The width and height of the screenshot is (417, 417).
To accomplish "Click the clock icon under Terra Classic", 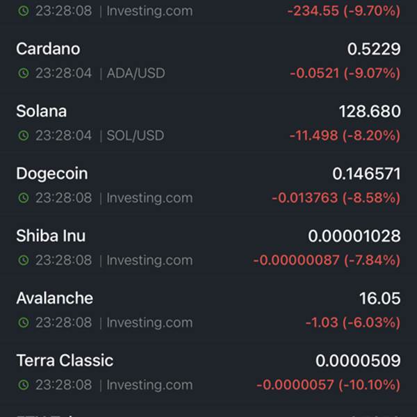I will coord(24,384).
